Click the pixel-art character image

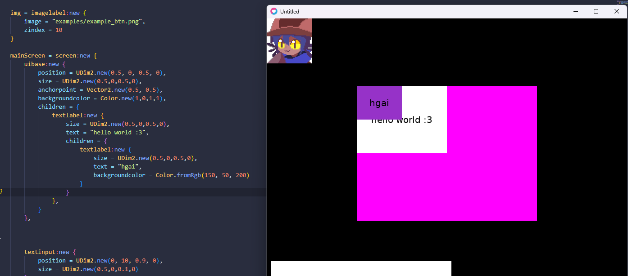tap(289, 41)
